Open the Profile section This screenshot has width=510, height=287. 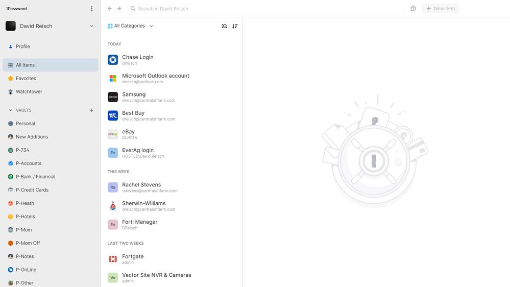[x=51, y=46]
